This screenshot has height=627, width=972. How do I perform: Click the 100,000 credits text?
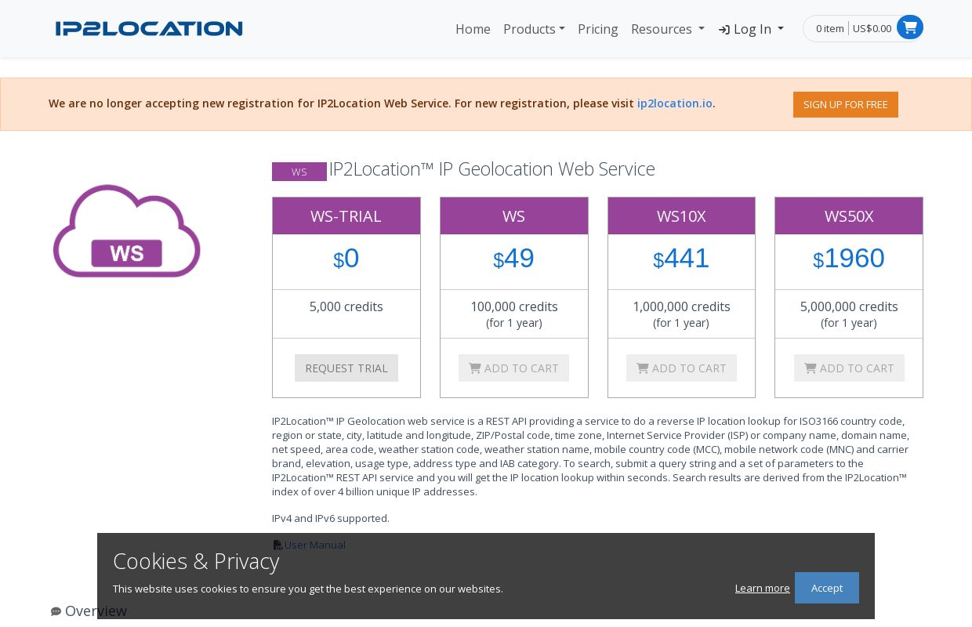514,306
